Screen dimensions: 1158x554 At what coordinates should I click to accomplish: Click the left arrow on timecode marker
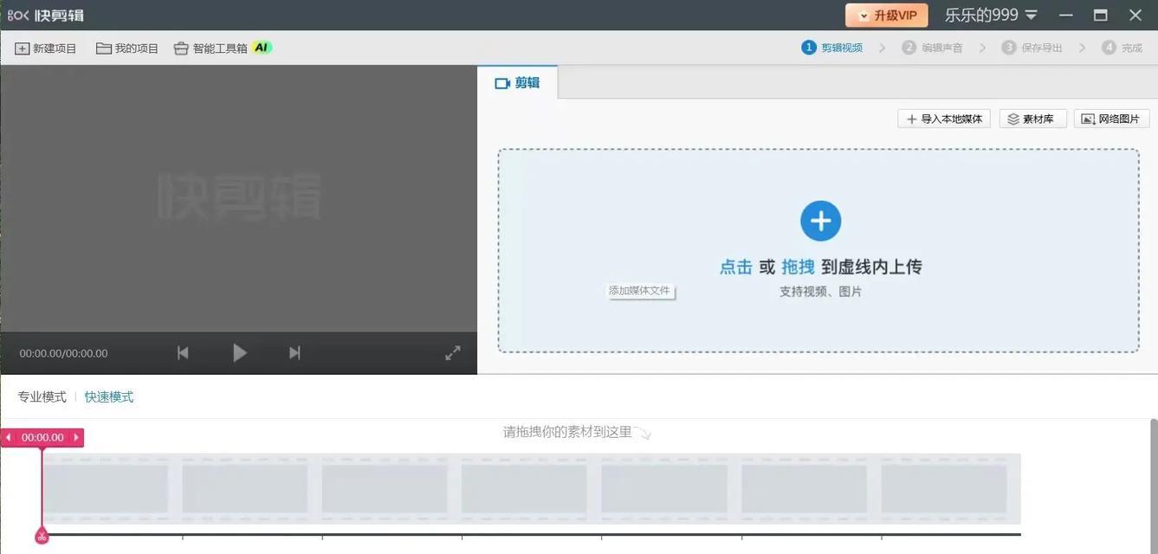click(x=9, y=437)
